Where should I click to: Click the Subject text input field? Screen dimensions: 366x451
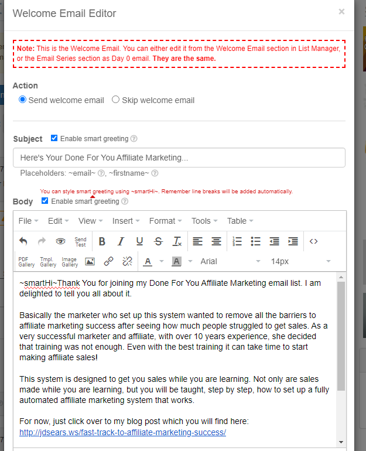[179, 158]
